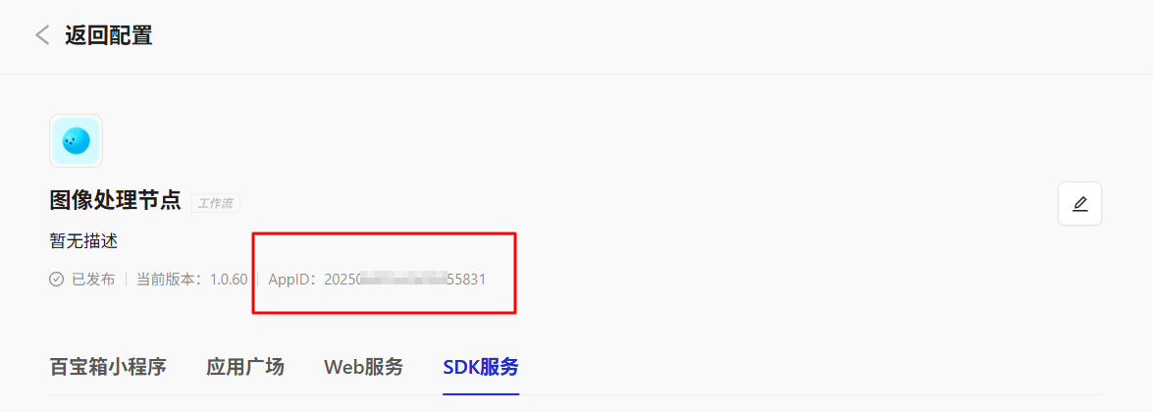Click the blue underline beneath SDK服务
The image size is (1153, 412).
coord(481,393)
